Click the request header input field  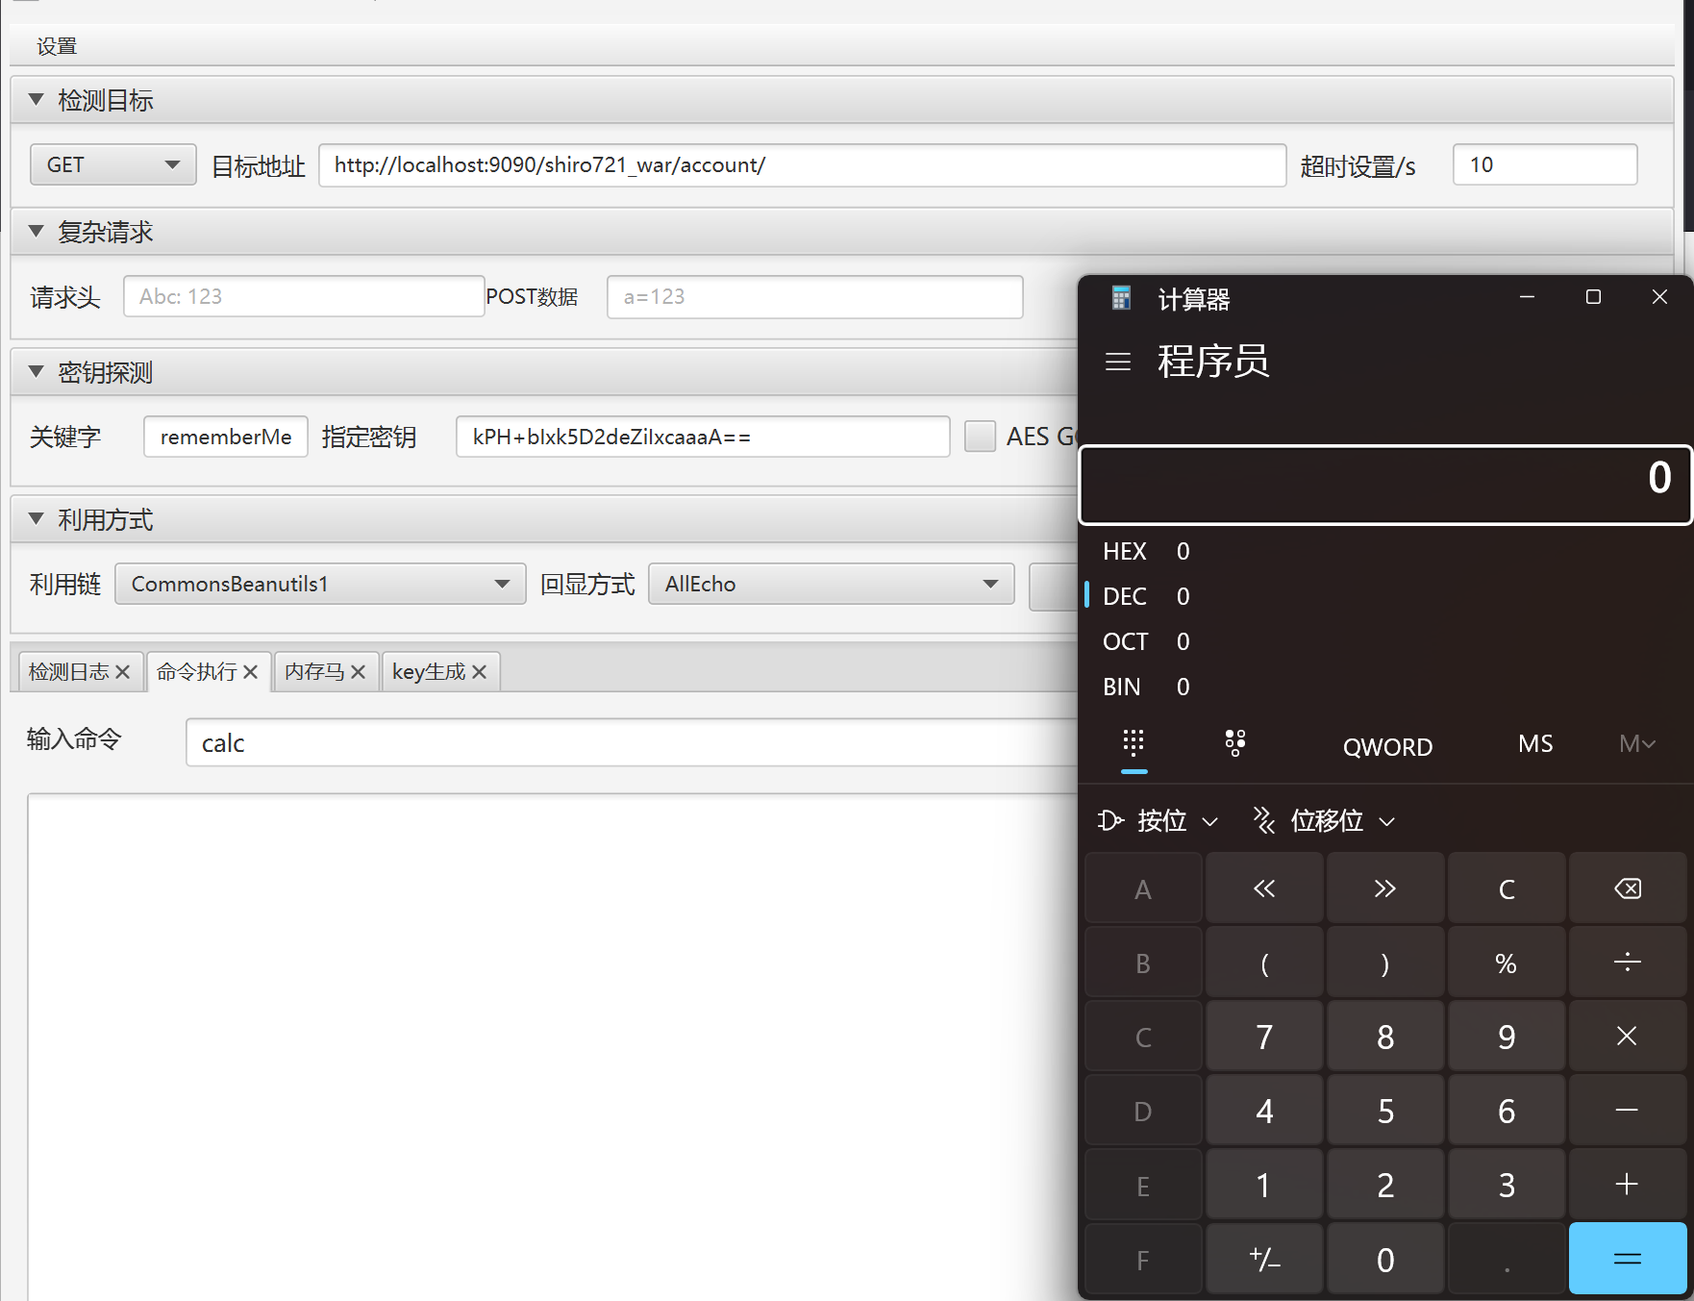[304, 296]
